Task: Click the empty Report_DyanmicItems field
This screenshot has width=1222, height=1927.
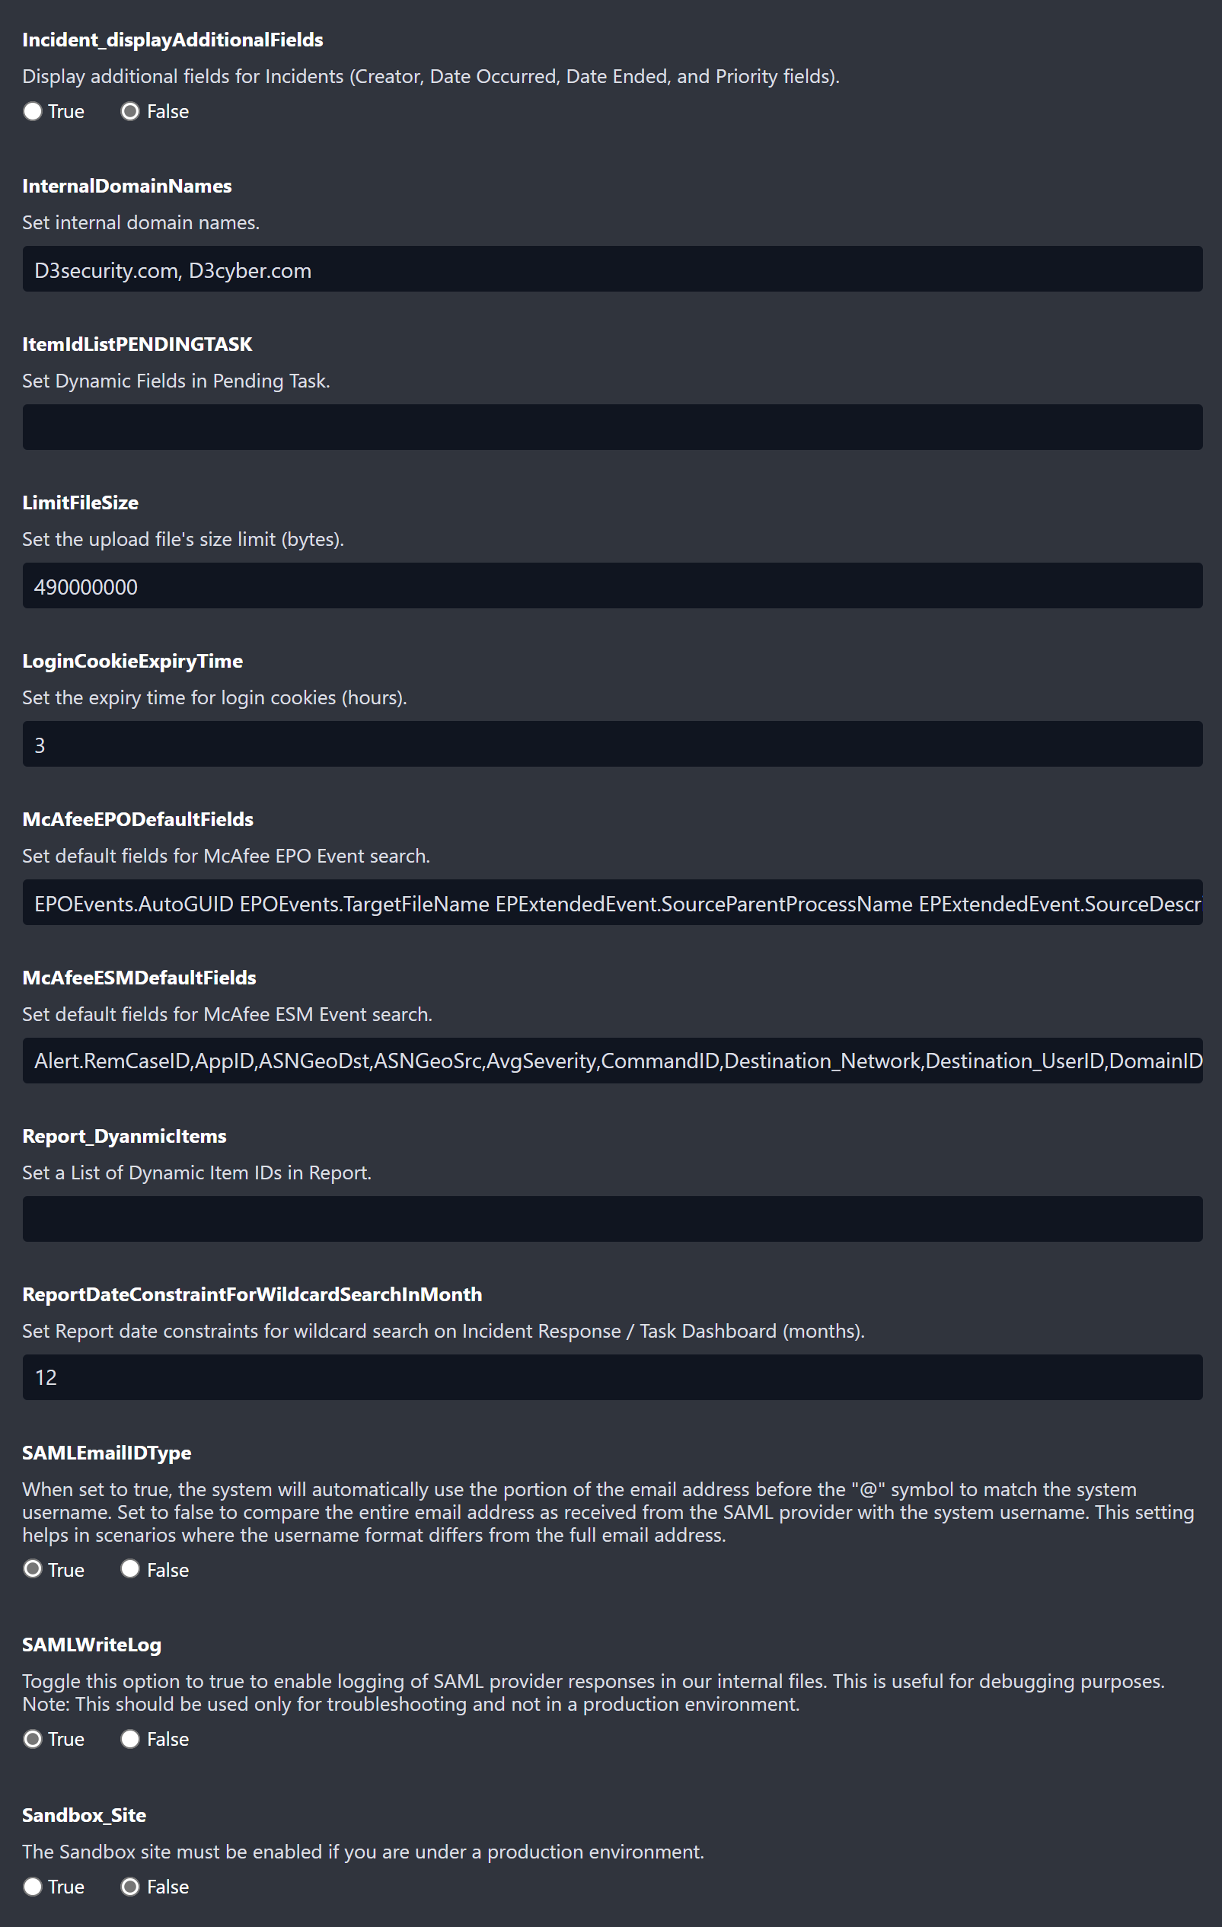Action: point(611,1219)
